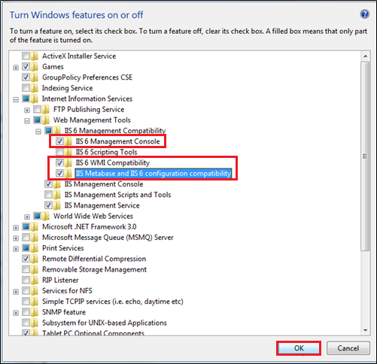Expand the Microsoft .NET Framework 3.0 node
This screenshot has height=364, width=377.
pos(16,228)
